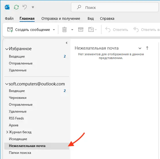Click the Send/Receive all folders sync icon
The image size is (160, 159).
(x=16, y=7)
